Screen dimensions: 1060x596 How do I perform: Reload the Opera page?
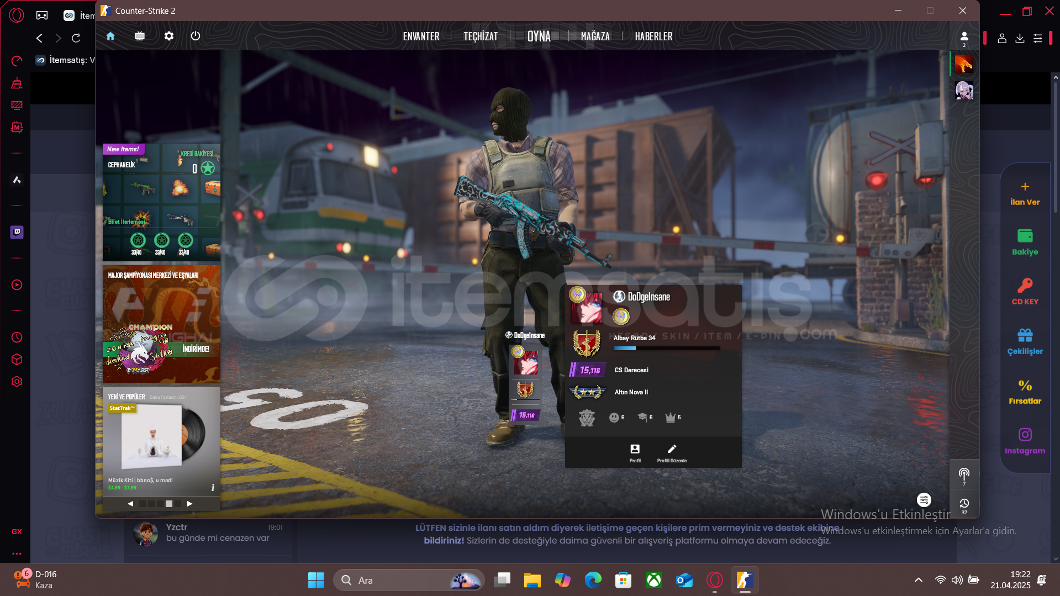tap(76, 38)
